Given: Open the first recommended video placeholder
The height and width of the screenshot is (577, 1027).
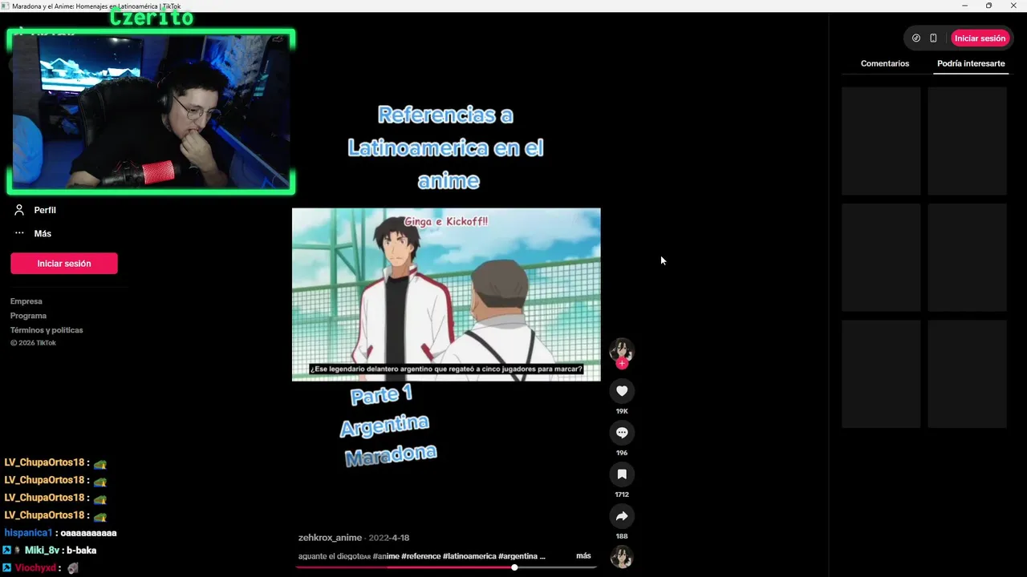Looking at the screenshot, I should (x=881, y=141).
